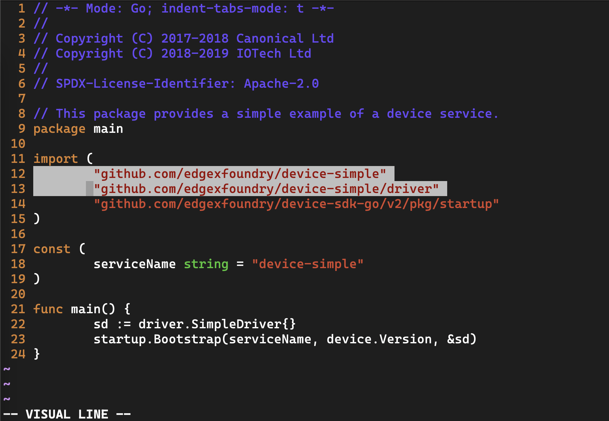Click the Copyright Canonical Ltd comment line
This screenshot has width=609, height=421.
click(x=183, y=39)
